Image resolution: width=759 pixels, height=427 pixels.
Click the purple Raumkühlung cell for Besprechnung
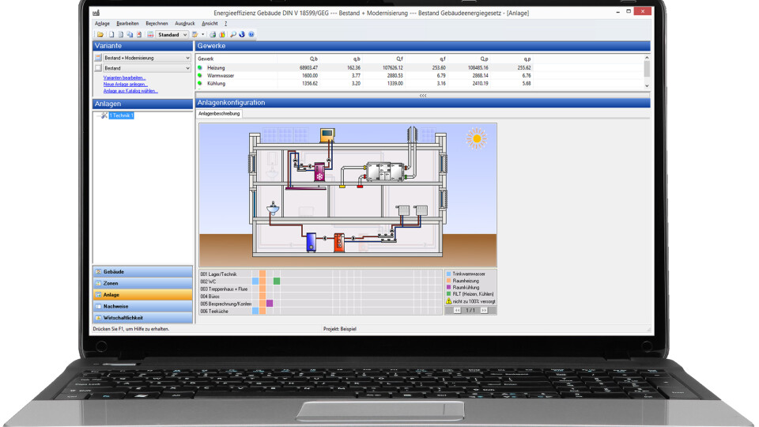[x=270, y=303]
